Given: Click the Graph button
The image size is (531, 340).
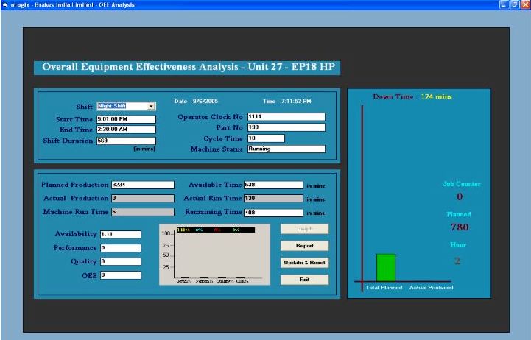Looking at the screenshot, I should click(x=304, y=229).
